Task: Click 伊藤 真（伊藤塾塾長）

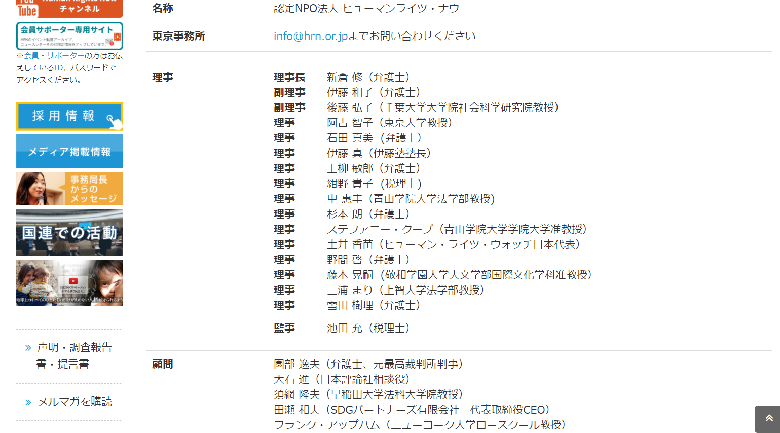Action: [379, 153]
